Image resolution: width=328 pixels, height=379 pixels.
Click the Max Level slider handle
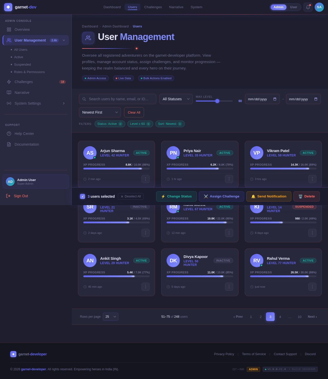(x=217, y=101)
